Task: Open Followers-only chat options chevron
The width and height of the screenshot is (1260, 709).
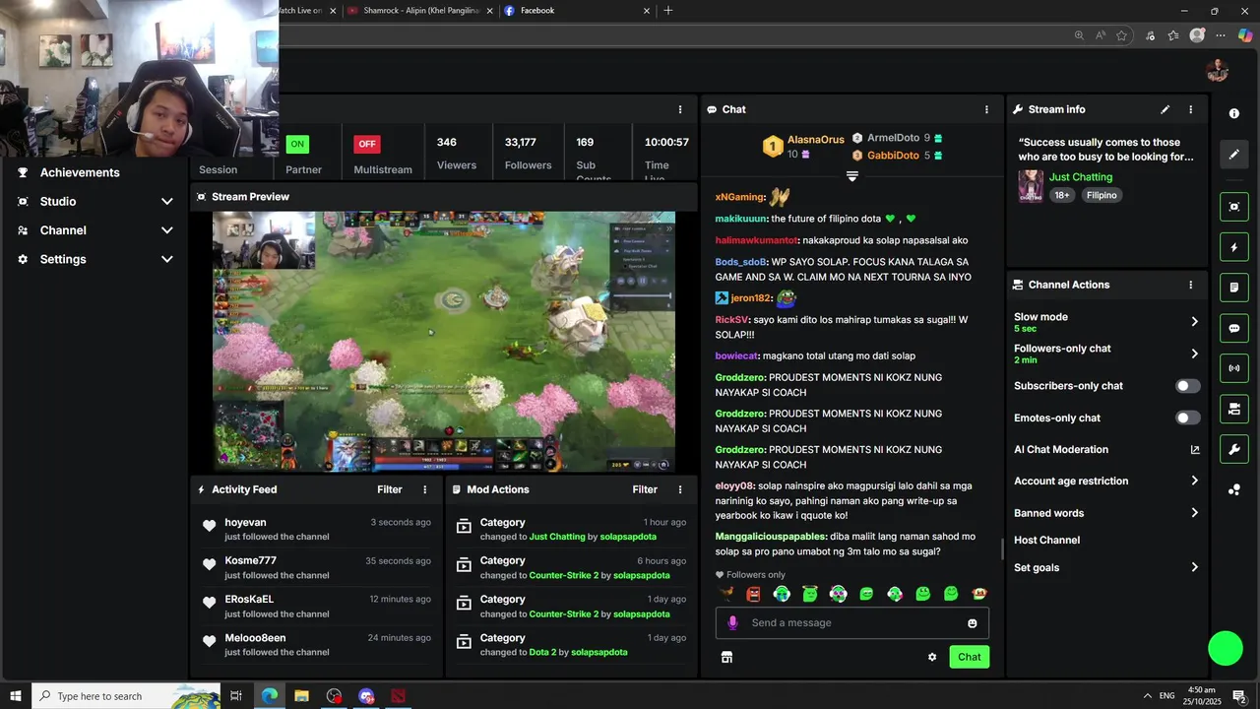Action: click(1194, 354)
